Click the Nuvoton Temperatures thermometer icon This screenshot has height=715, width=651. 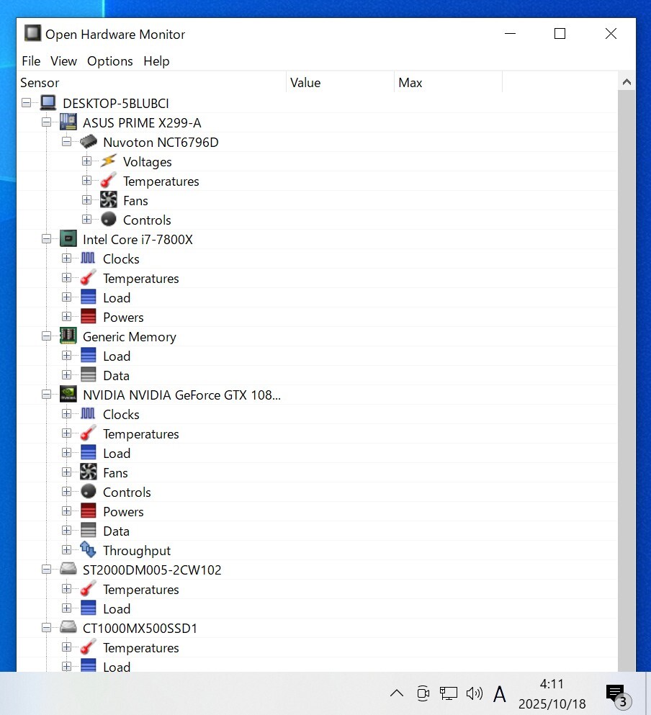coord(109,181)
